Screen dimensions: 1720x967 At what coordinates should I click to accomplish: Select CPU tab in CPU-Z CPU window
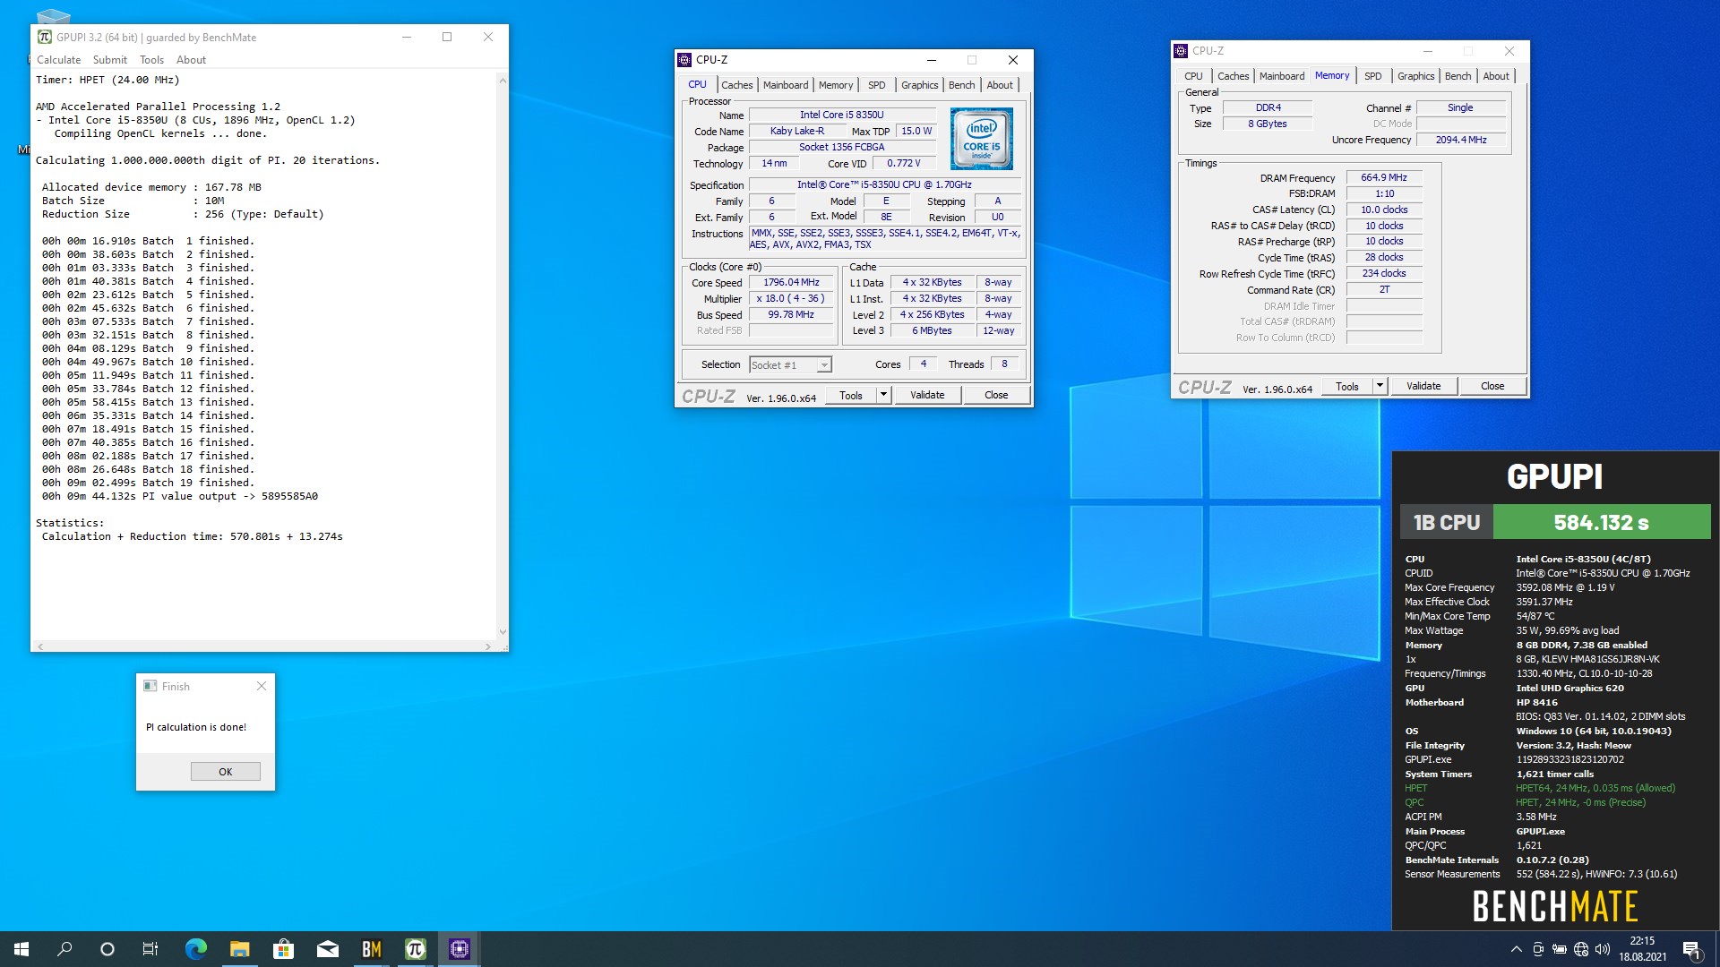tap(697, 84)
